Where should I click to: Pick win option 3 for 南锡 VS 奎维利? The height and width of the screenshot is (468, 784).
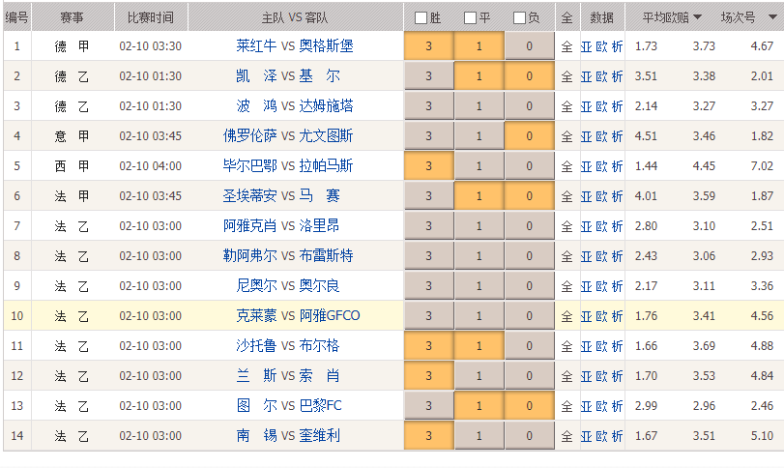pyautogui.click(x=428, y=436)
